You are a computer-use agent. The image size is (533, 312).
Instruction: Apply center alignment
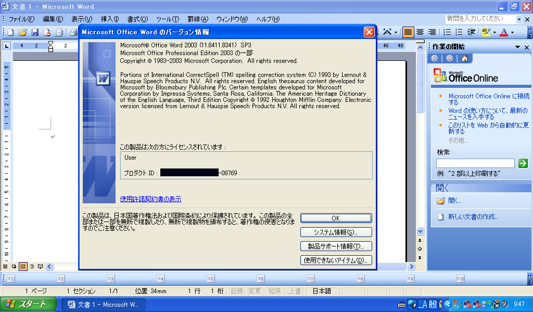coord(420,32)
